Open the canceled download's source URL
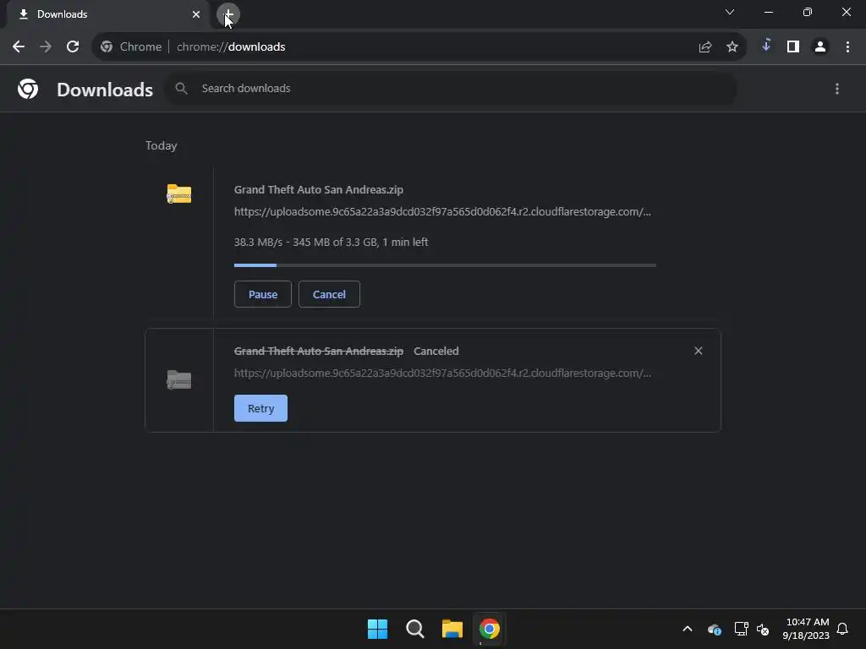Screen dimensions: 866x649 pyautogui.click(x=442, y=373)
